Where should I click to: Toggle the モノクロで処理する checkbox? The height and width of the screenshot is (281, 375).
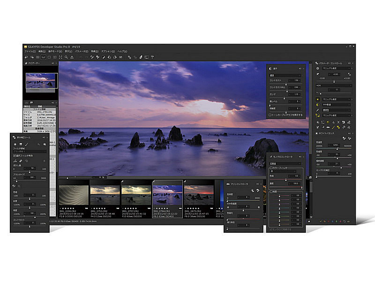(x=271, y=229)
